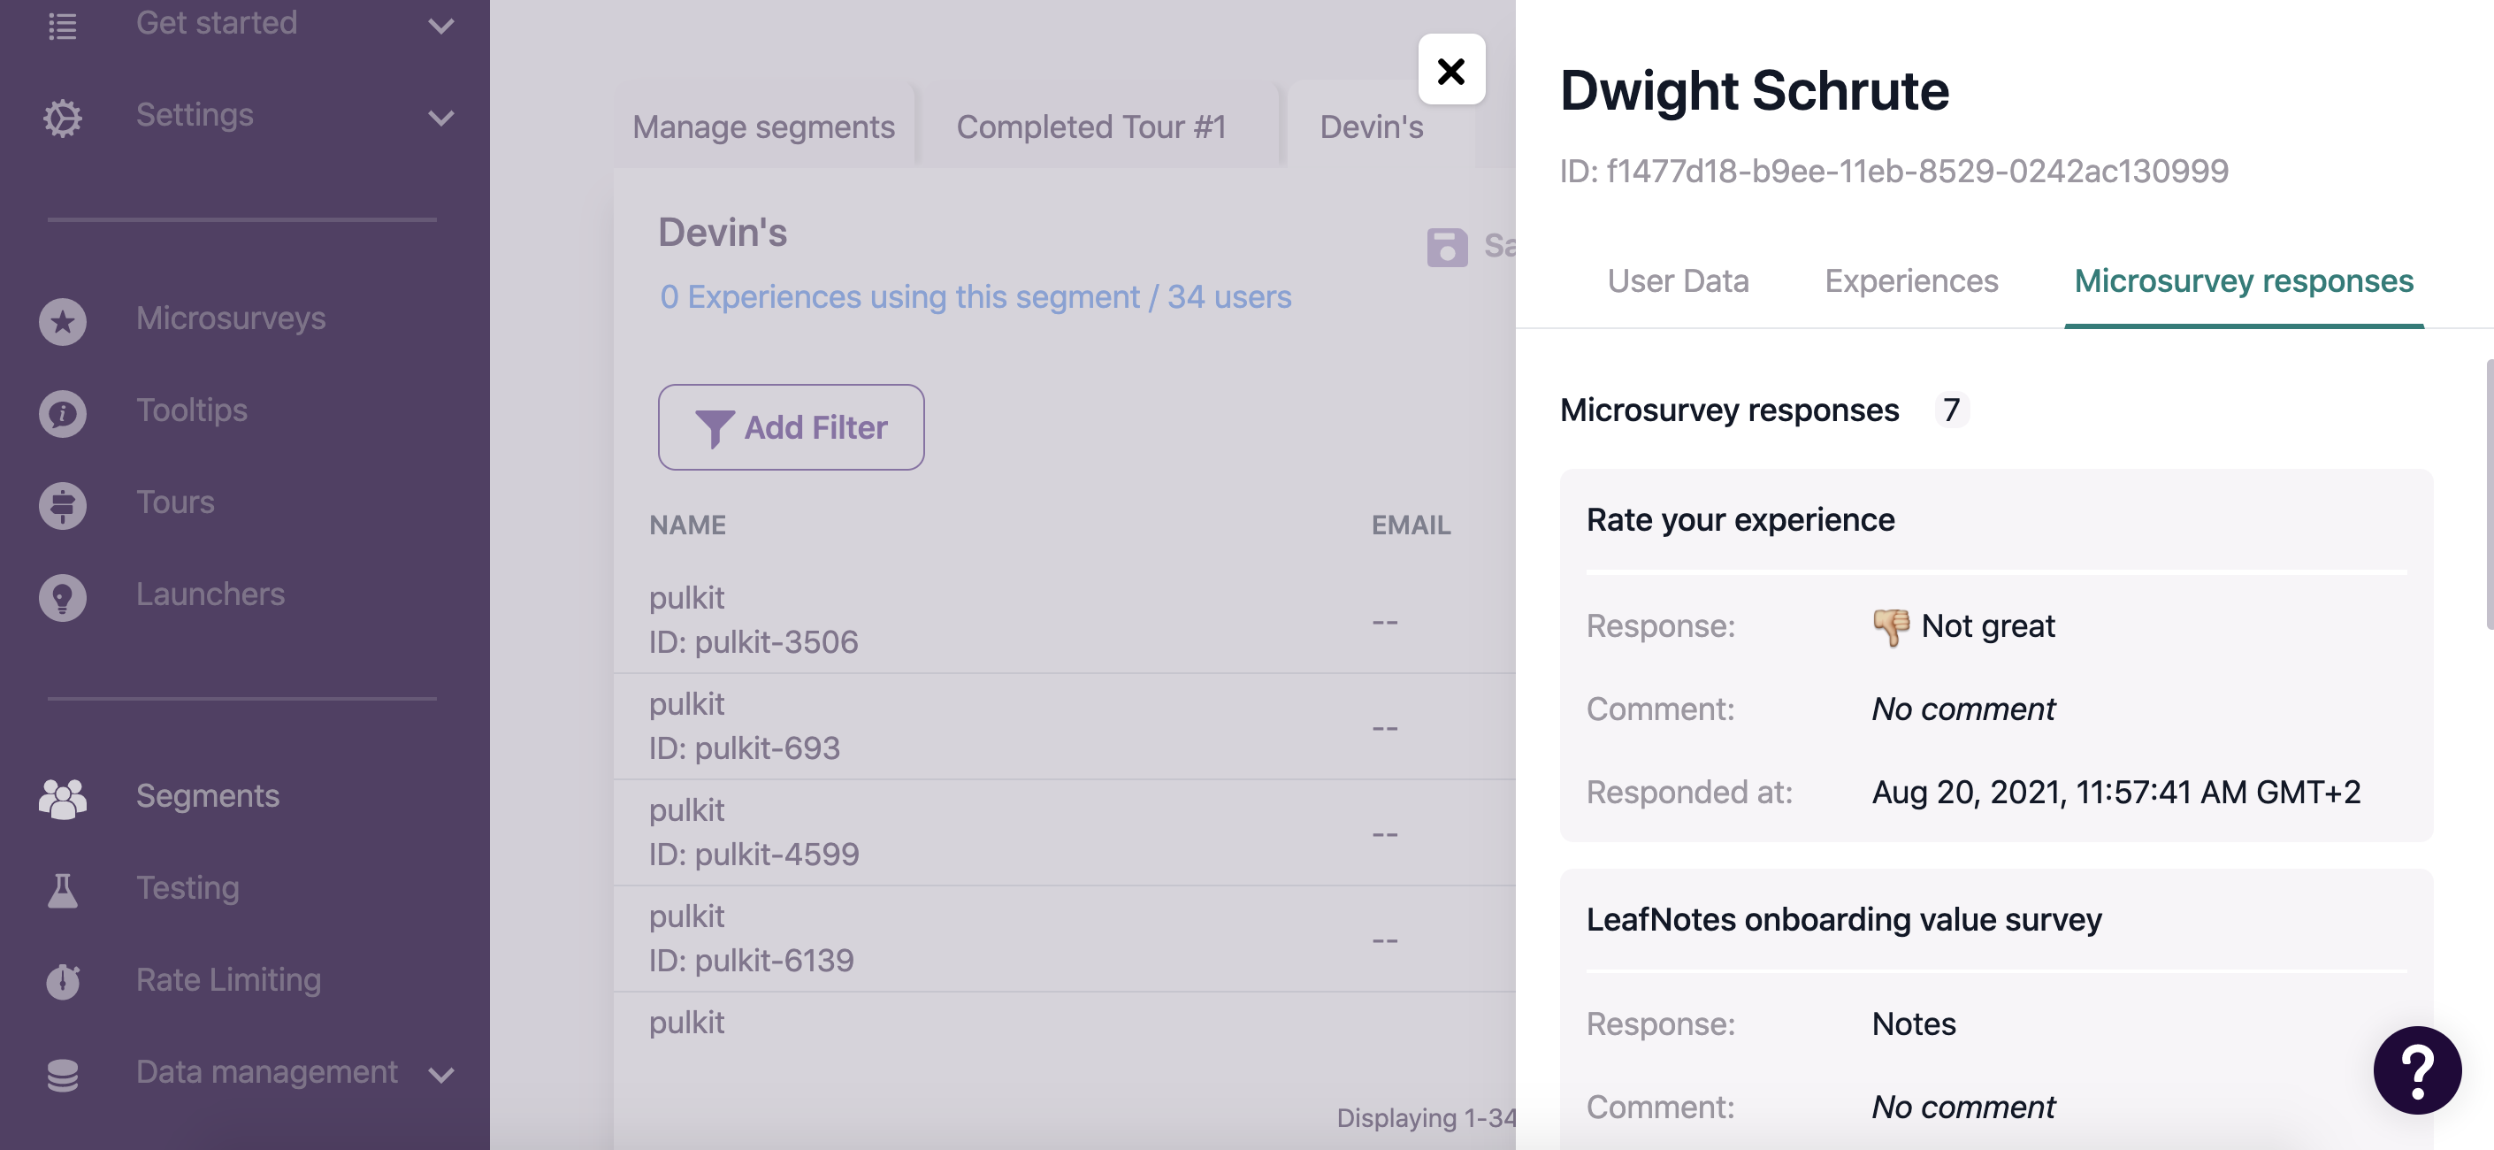
Task: Click the Dwight Schrute name heading
Action: pos(1755,91)
